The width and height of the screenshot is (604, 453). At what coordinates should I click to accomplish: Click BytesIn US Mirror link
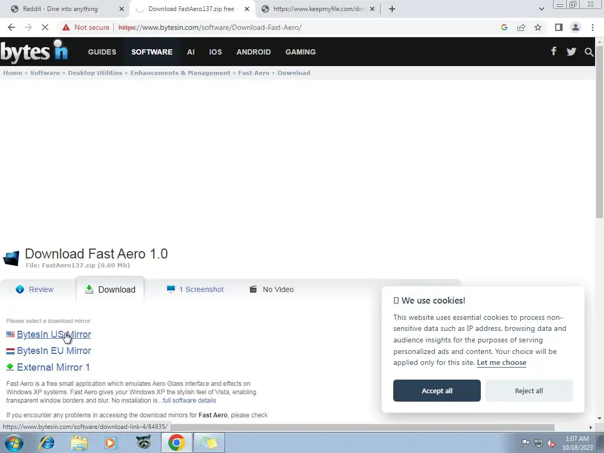pos(54,335)
